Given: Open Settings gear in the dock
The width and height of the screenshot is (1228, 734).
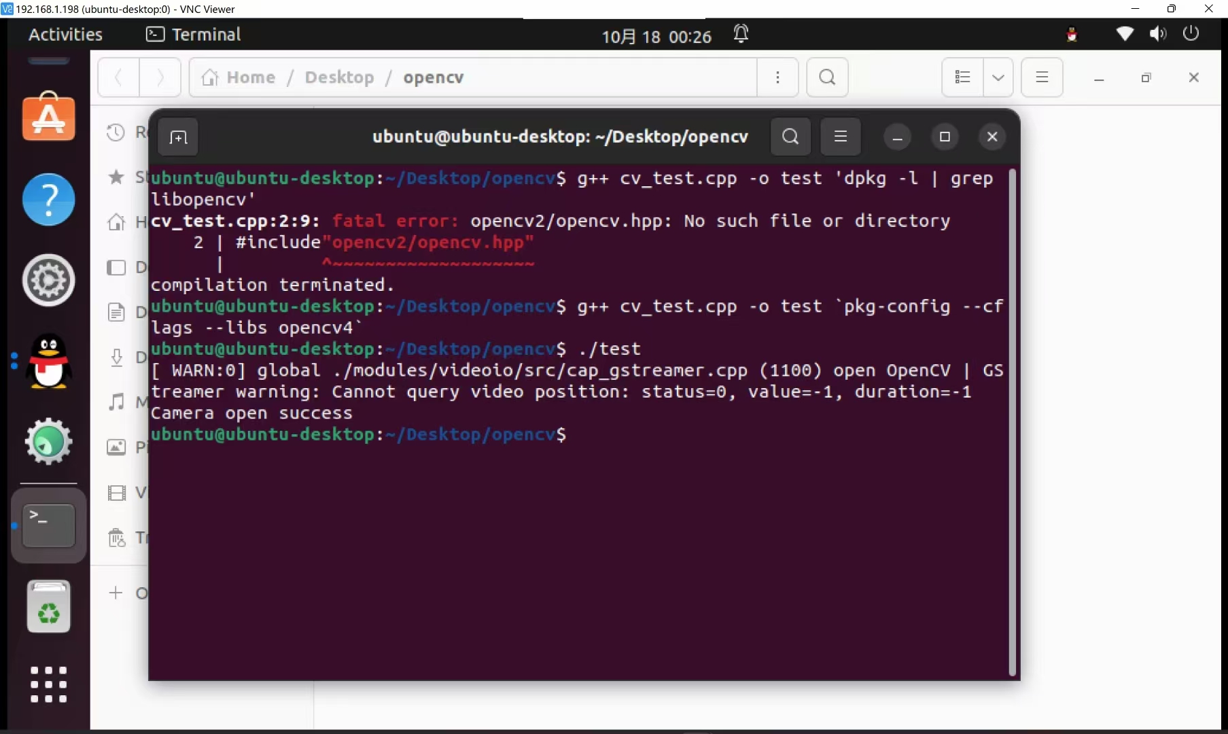Looking at the screenshot, I should 48,280.
